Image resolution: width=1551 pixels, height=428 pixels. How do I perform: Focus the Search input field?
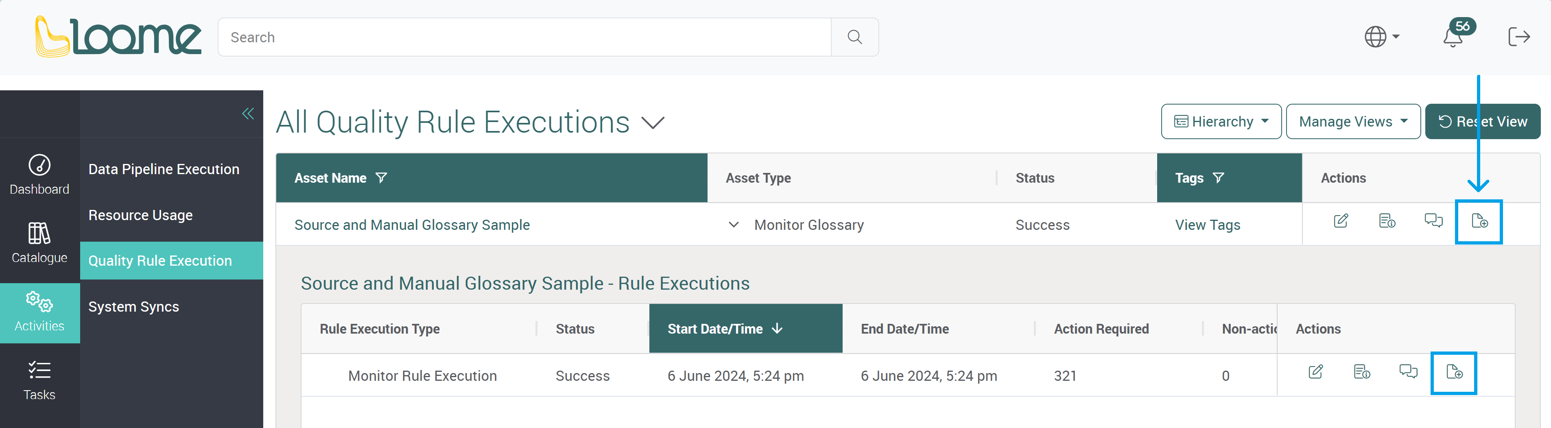(x=524, y=37)
